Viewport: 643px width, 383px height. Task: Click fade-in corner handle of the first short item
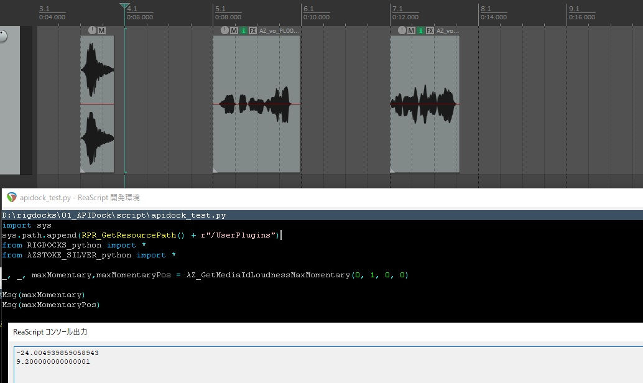coord(83,170)
